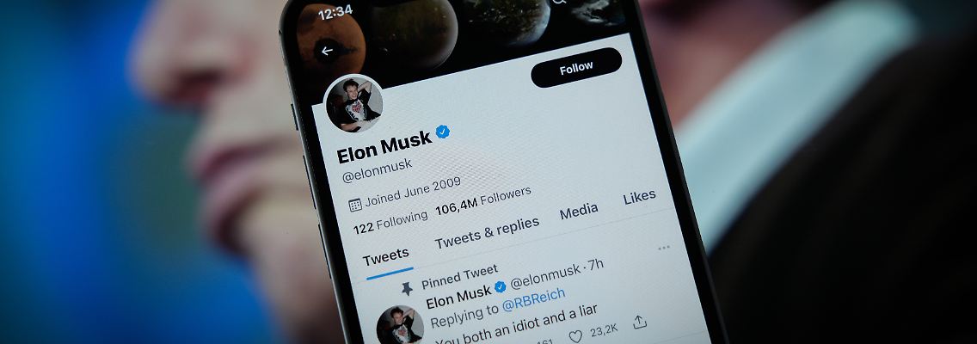977x344 pixels.
Task: Tap the verified badge in the pinned tweet header
Action: (500, 286)
